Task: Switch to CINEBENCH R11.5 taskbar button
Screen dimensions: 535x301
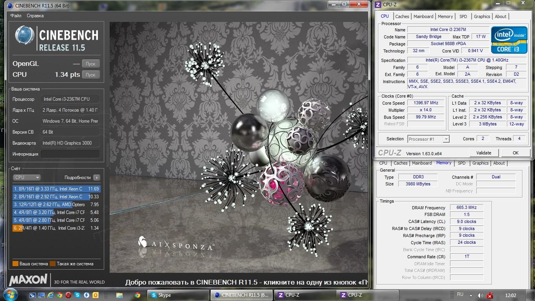Action: click(x=242, y=295)
